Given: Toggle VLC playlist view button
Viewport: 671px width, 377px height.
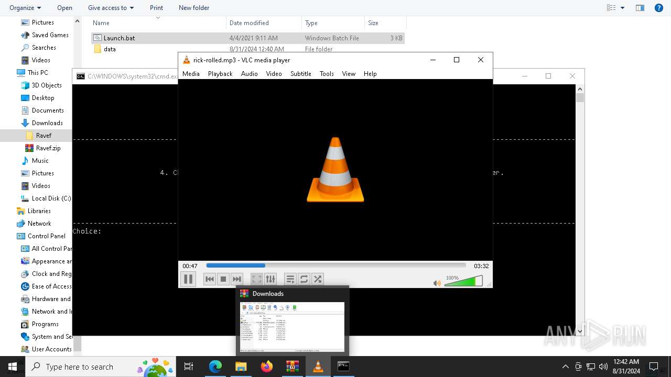Looking at the screenshot, I should tap(290, 279).
